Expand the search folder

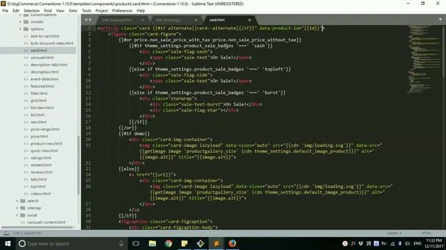pyautogui.click(x=17, y=201)
